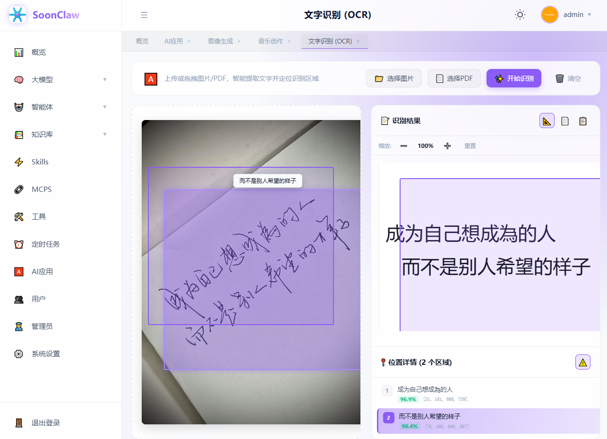The width and height of the screenshot is (607, 439).
Task: Click the 识别结果 heading notepad icon
Action: [x=385, y=121]
